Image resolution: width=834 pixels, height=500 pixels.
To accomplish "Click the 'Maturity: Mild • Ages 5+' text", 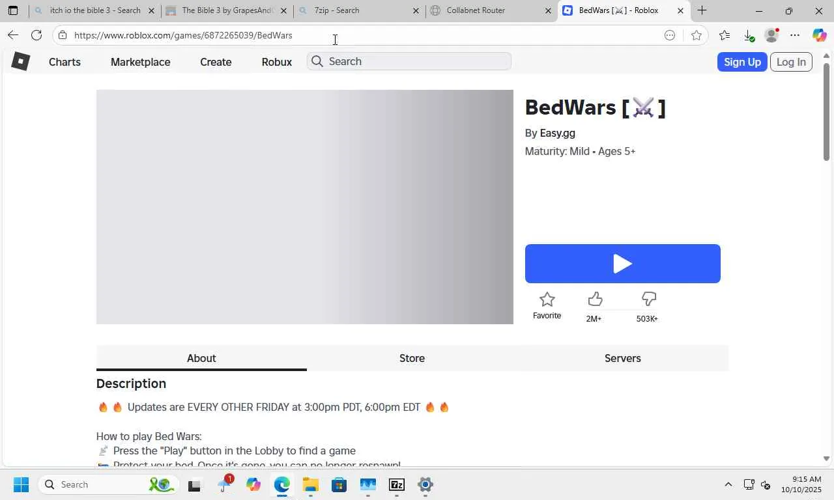I will 580,151.
